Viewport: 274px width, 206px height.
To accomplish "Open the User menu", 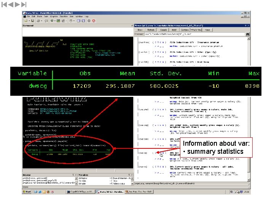I will 72,16.
